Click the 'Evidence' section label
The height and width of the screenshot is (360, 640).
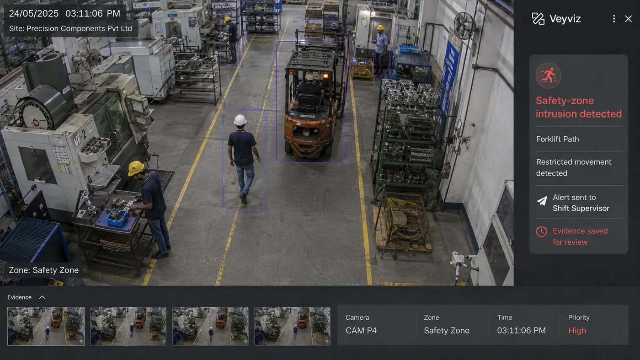click(20, 297)
